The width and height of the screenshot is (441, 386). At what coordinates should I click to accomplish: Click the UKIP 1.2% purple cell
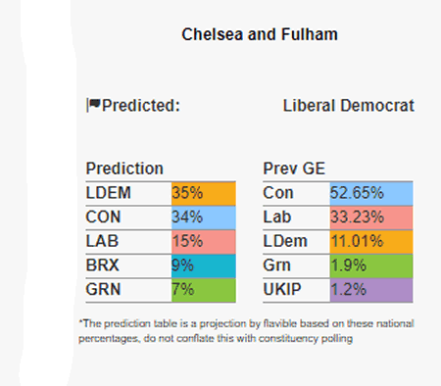coord(371,290)
